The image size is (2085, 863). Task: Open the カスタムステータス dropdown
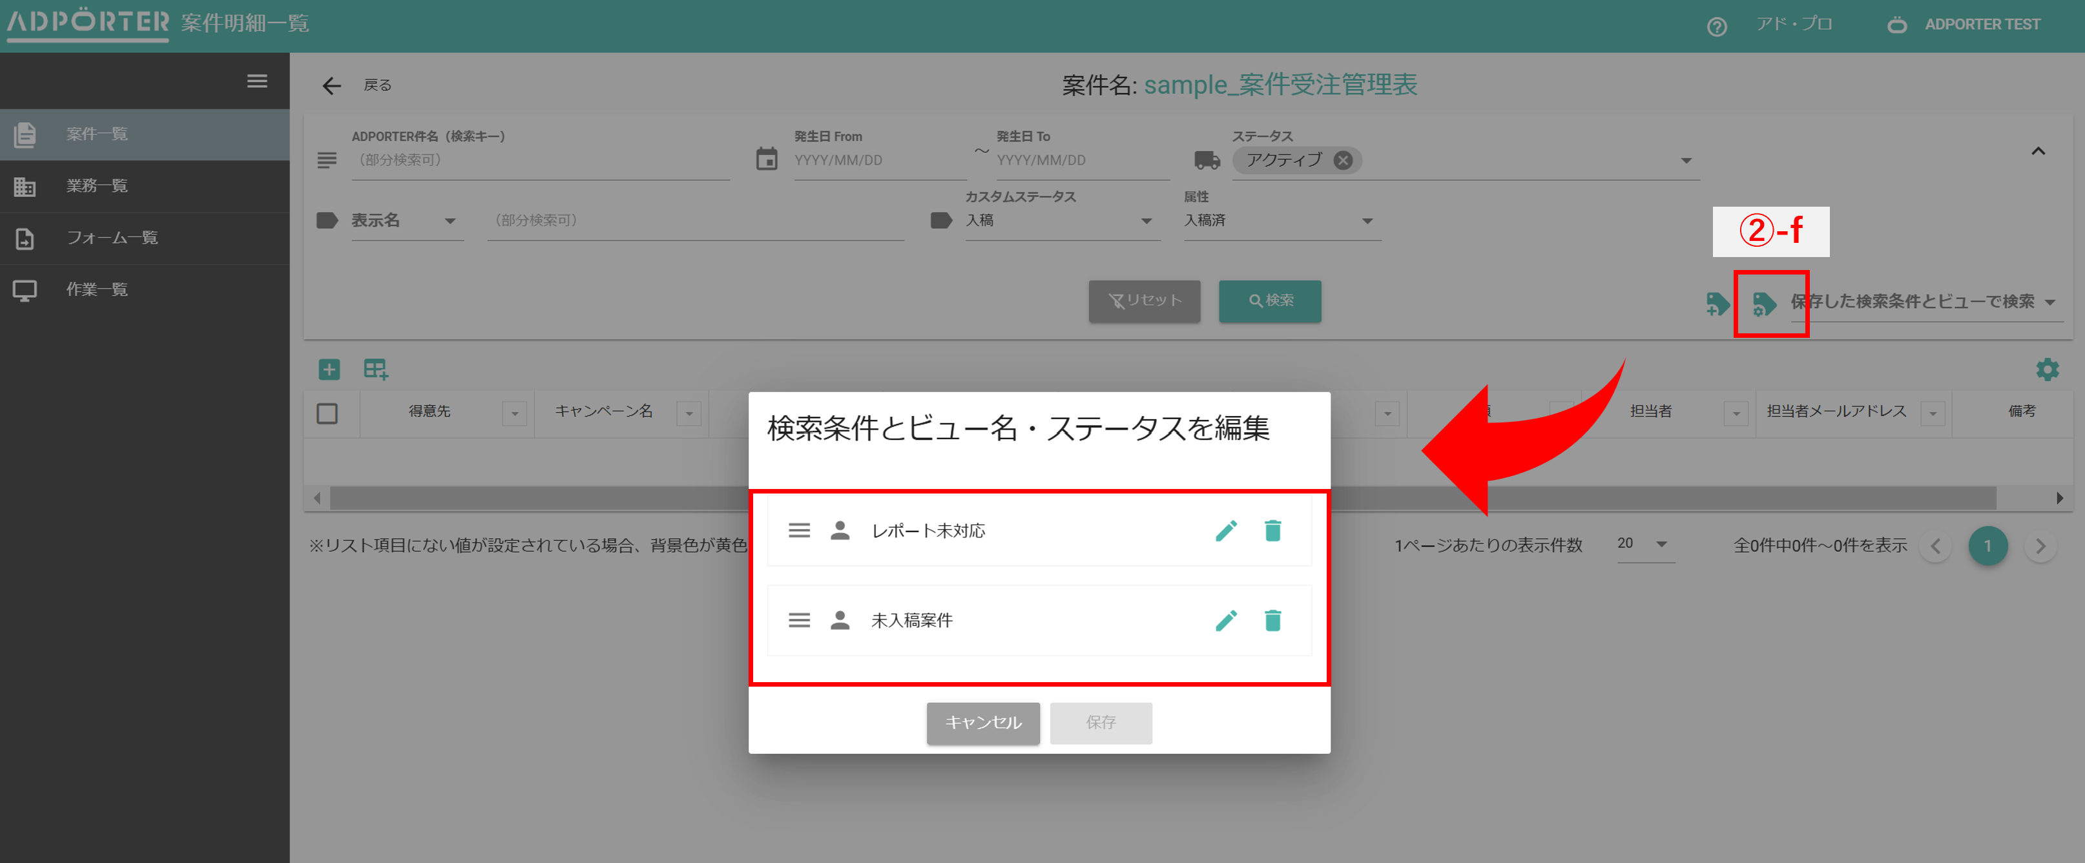(x=1061, y=221)
